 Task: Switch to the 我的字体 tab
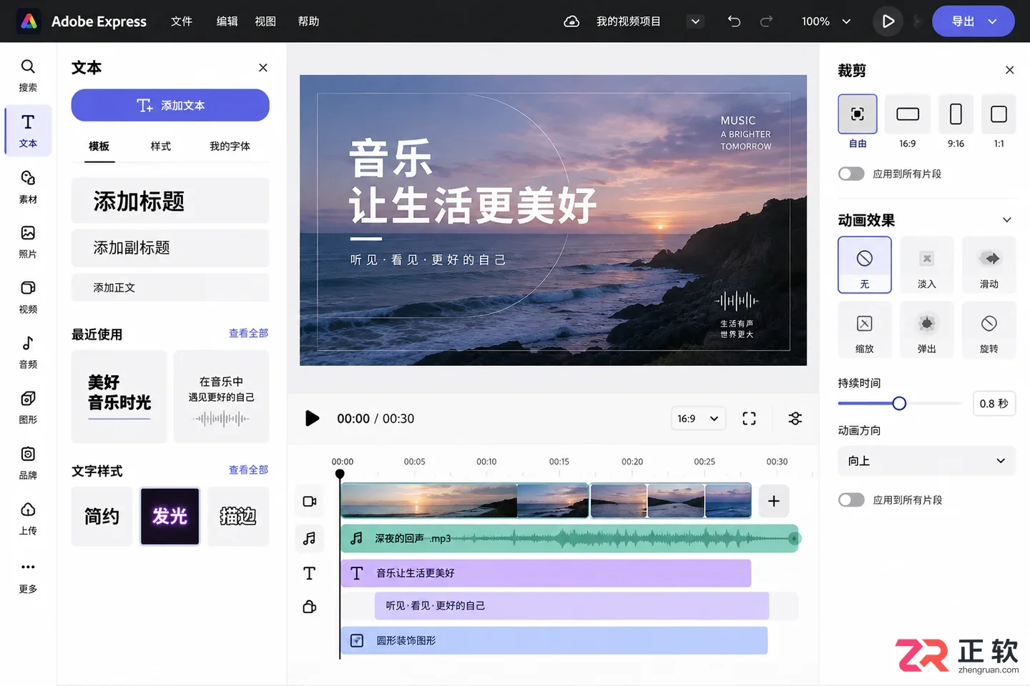click(230, 146)
